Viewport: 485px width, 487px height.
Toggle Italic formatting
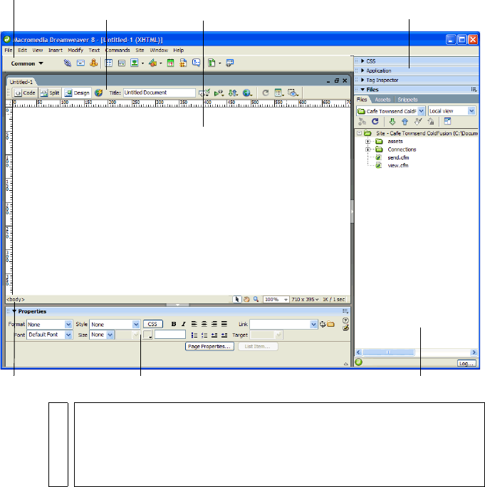click(x=183, y=324)
